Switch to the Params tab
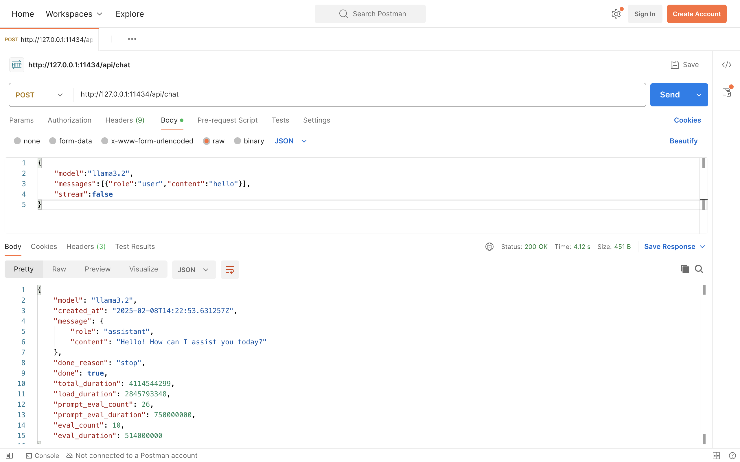This screenshot has height=462, width=740. 21,120
